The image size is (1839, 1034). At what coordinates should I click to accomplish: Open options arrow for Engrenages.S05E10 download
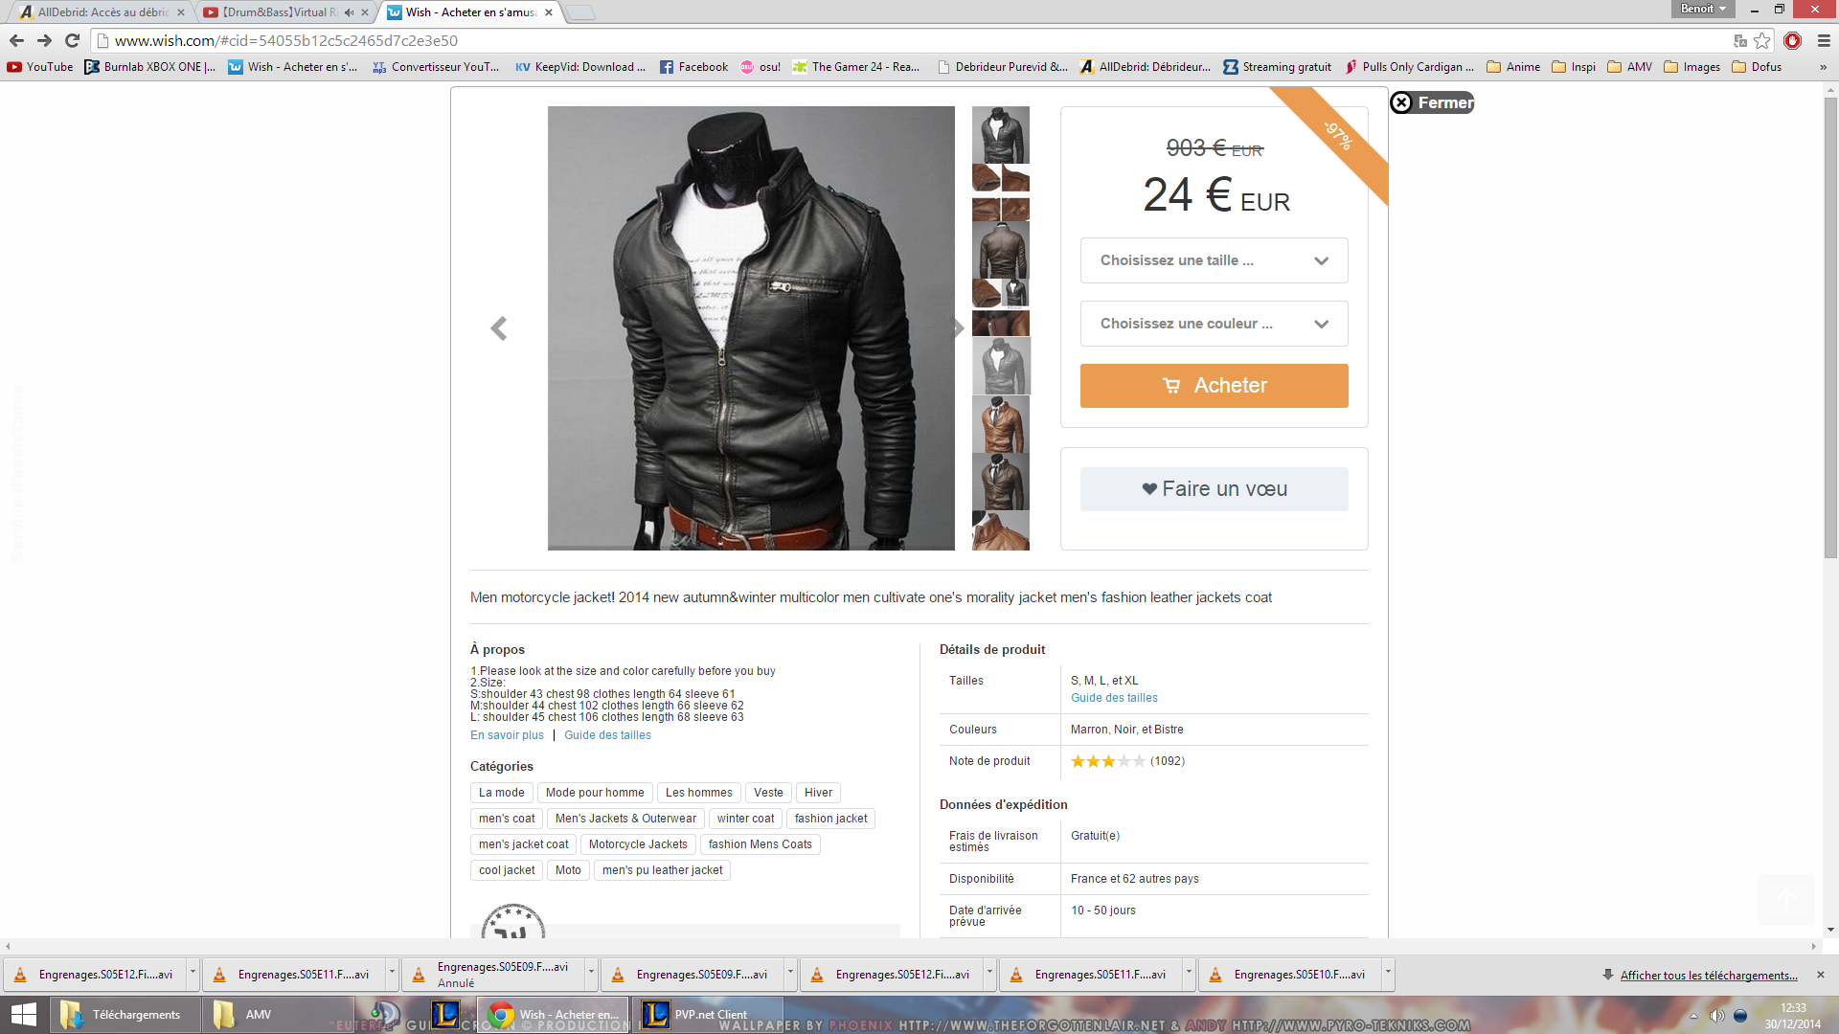1388,972
